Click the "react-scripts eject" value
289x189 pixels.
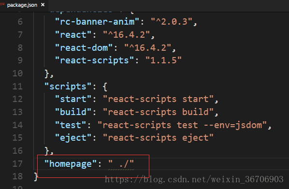pyautogui.click(x=158, y=138)
